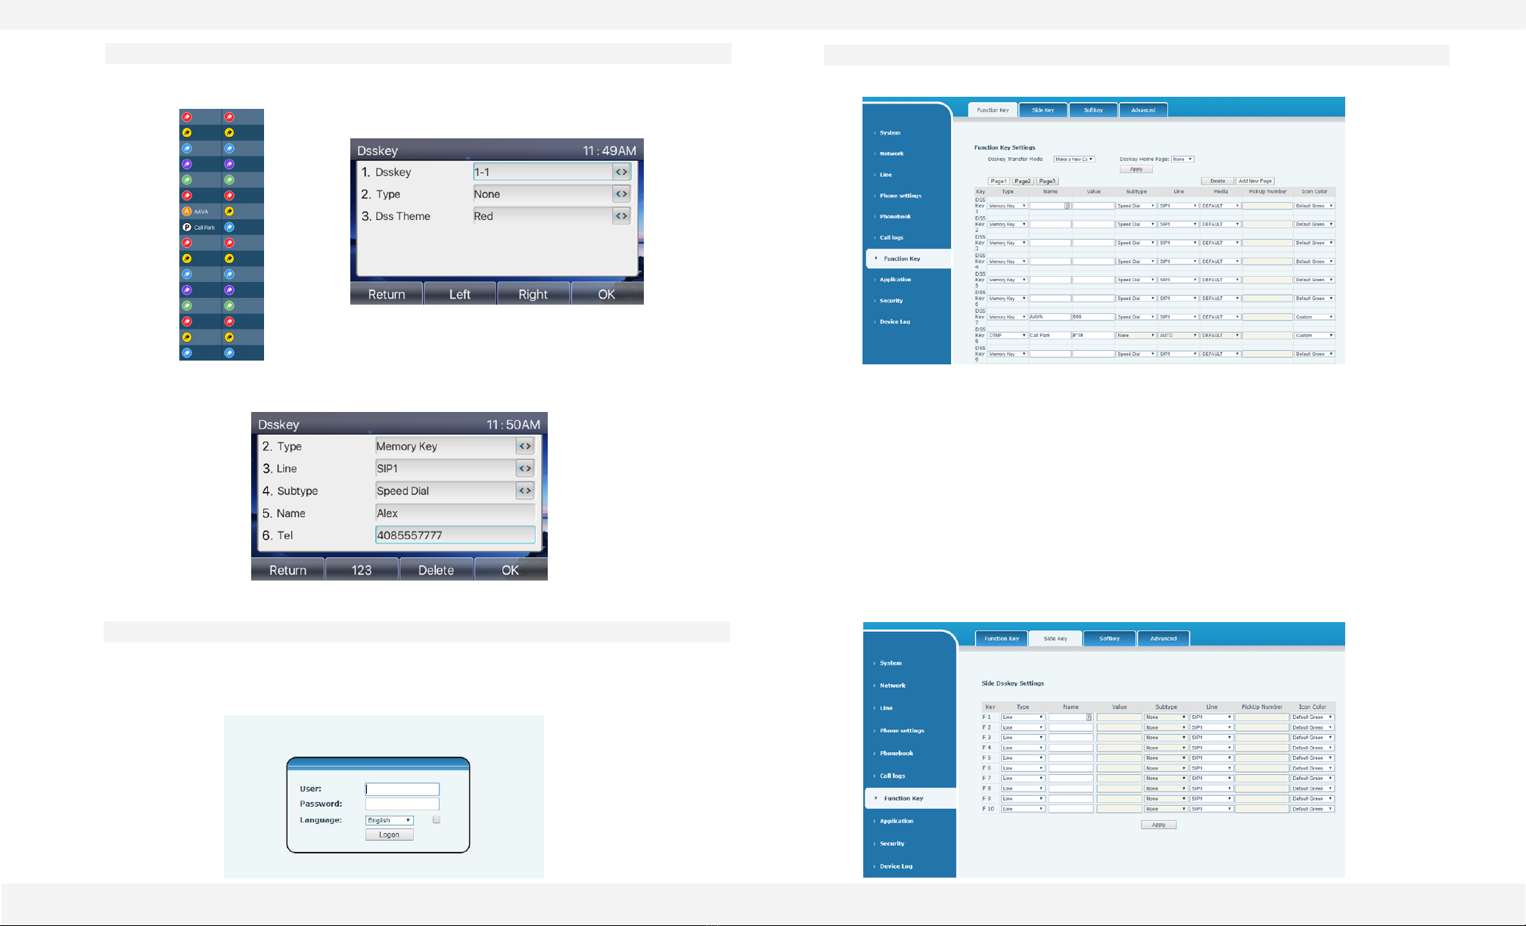Focus the Tel field showing 4085557777
This screenshot has height=926, width=1526.
pyautogui.click(x=455, y=535)
